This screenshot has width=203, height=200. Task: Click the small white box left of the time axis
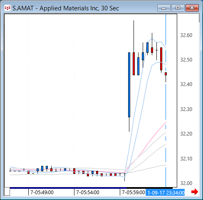coord(7,192)
